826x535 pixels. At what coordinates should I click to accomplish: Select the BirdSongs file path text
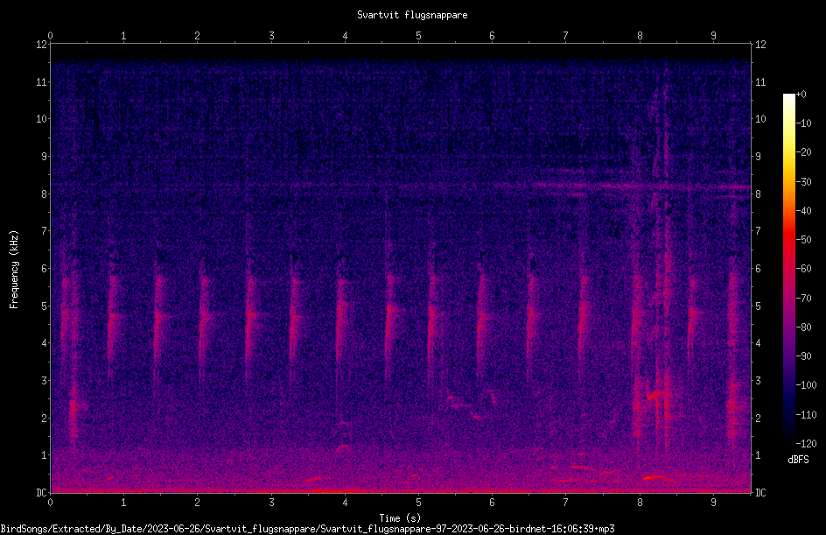click(308, 529)
